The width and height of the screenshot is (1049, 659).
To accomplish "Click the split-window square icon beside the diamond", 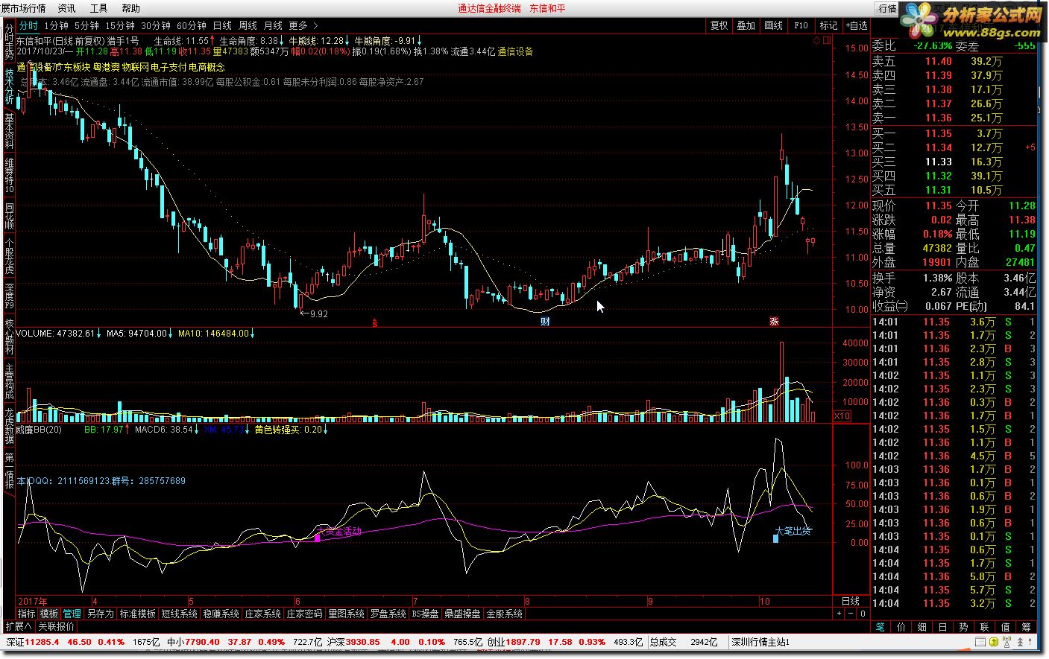I will tap(828, 40).
